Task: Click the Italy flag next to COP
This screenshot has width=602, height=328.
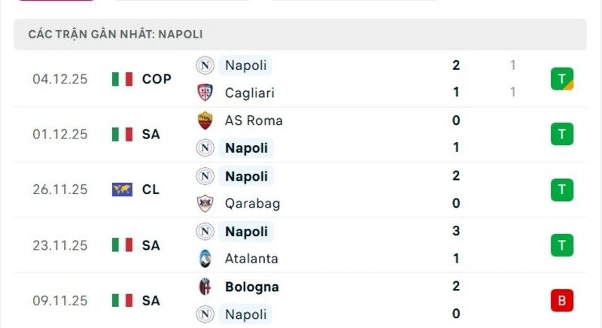Action: coord(122,79)
